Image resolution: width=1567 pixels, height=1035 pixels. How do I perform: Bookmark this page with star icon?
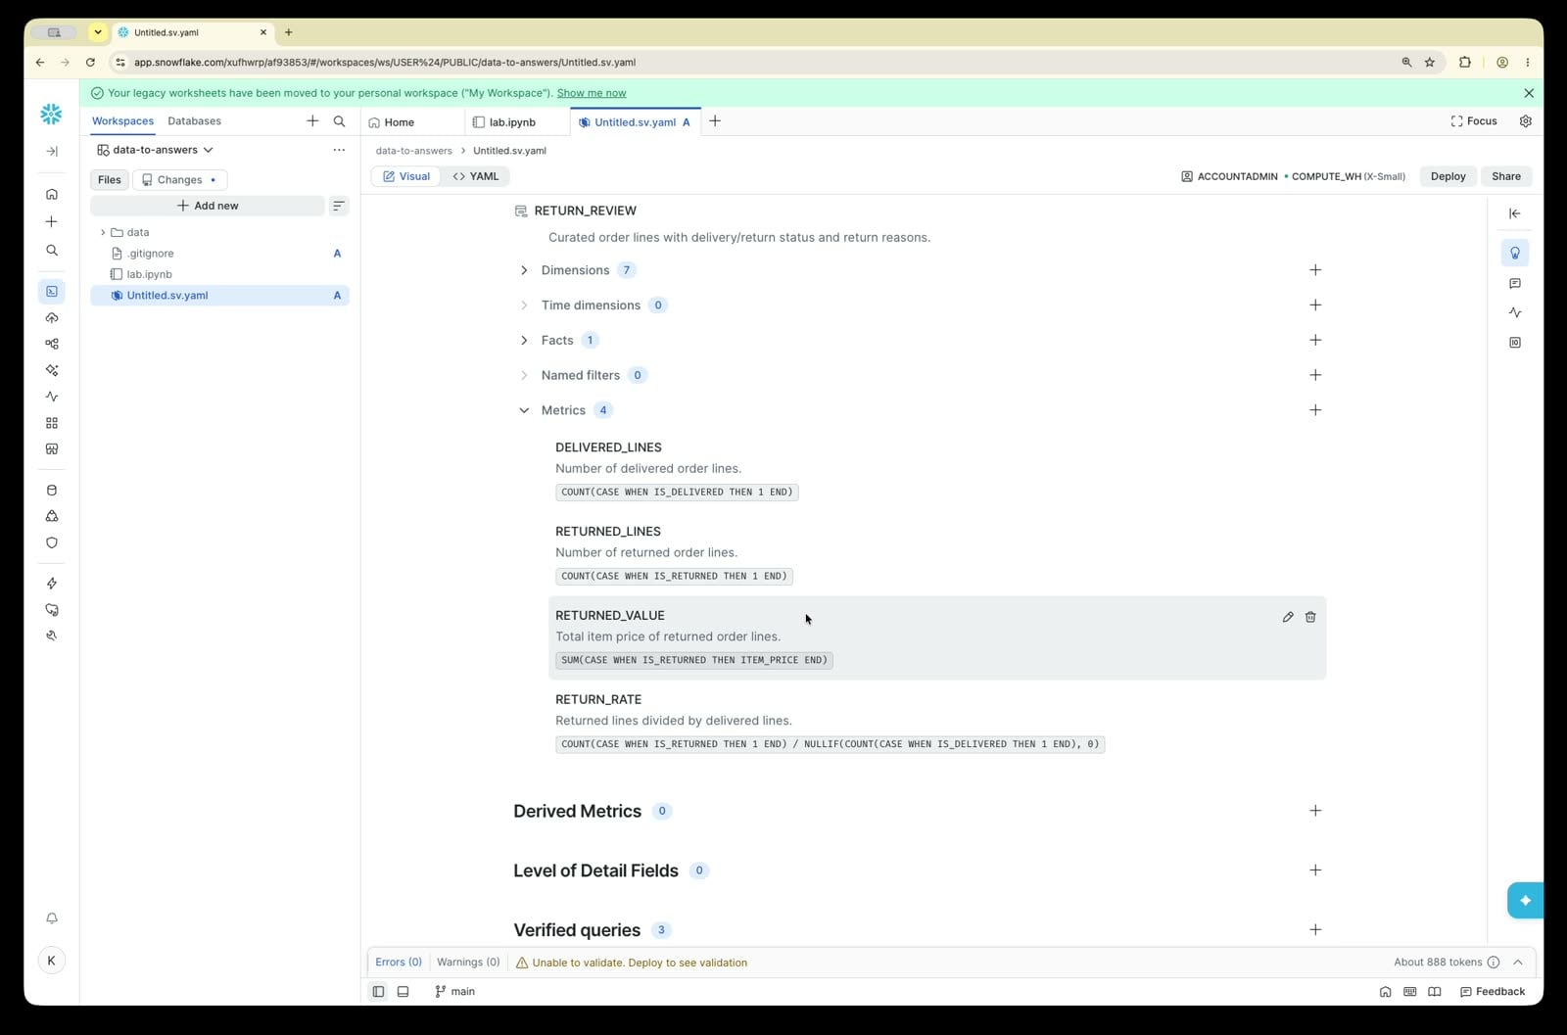[1430, 62]
